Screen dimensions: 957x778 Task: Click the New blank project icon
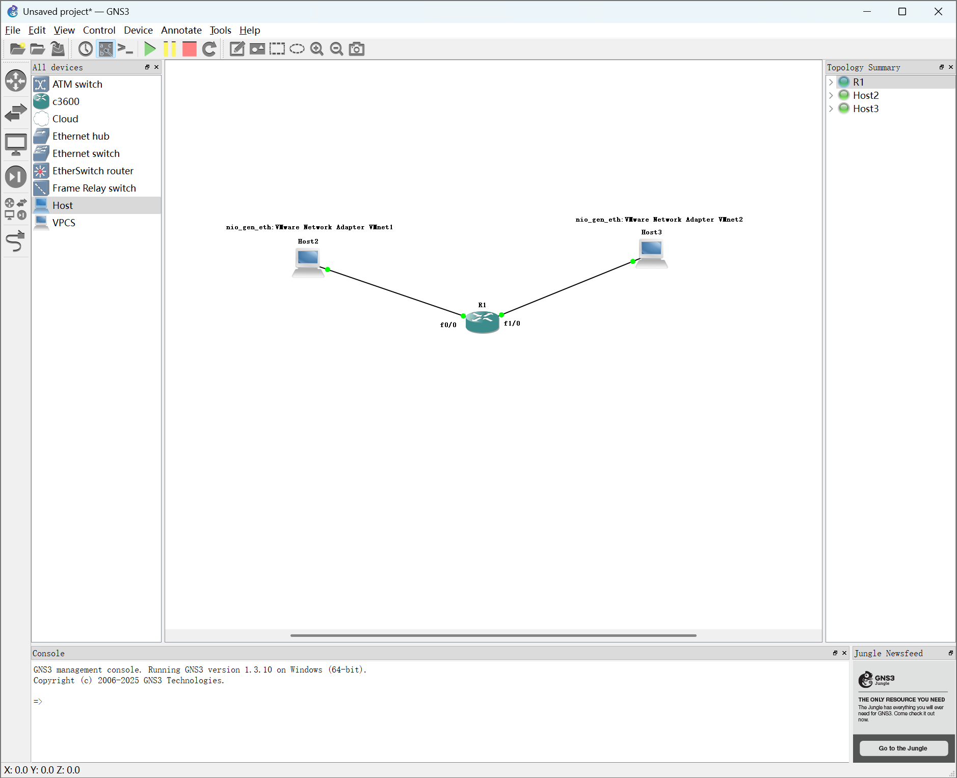[x=17, y=49]
